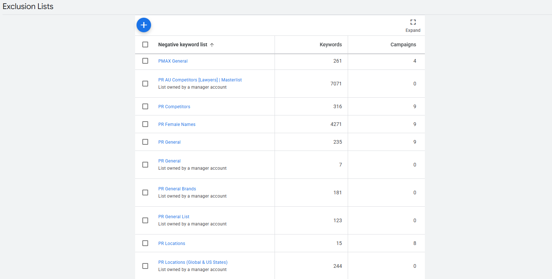Click the blue plus button to add a list
Screen dimensions: 552x279
click(x=144, y=25)
